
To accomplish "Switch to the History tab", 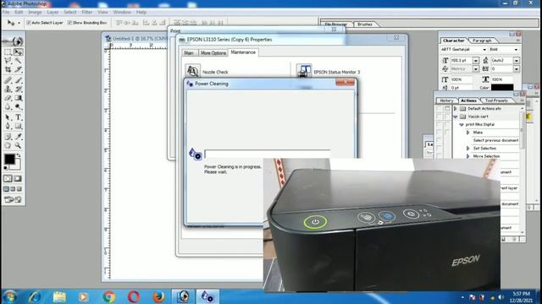I will (x=446, y=100).
